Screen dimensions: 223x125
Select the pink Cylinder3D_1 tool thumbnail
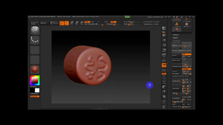coord(186,24)
